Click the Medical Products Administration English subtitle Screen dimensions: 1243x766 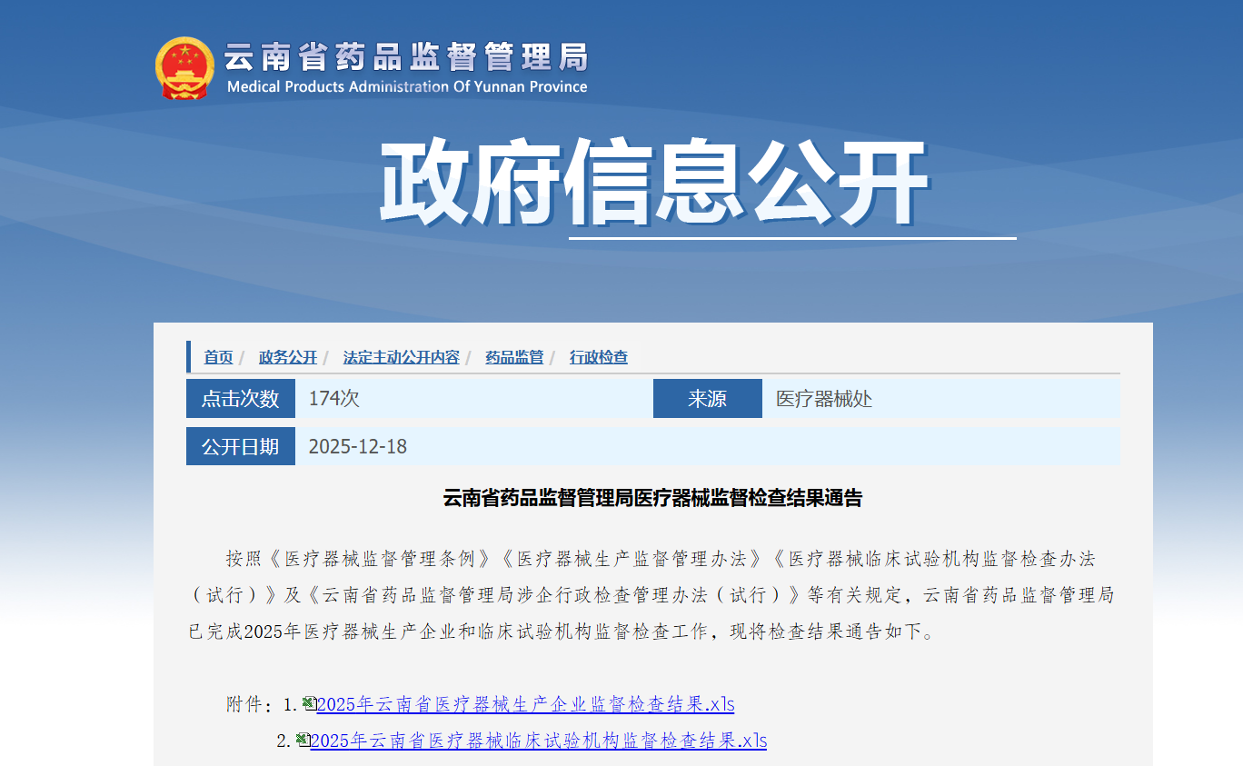coord(407,87)
